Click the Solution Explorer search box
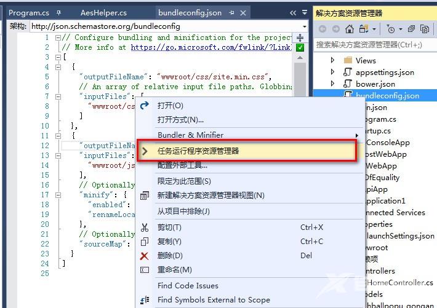The width and height of the screenshot is (437, 308). 375,45
